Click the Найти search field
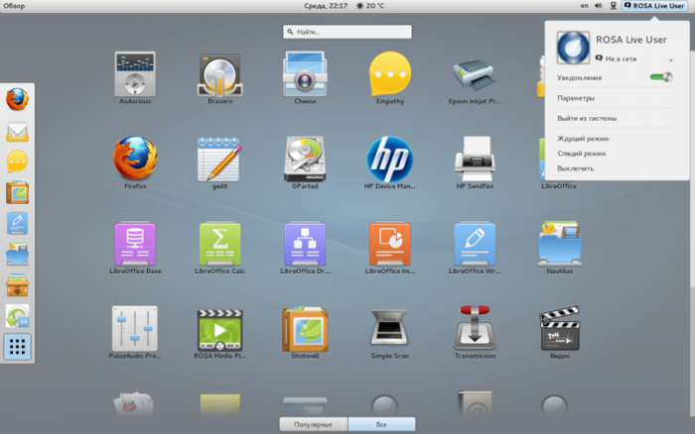 (347, 32)
